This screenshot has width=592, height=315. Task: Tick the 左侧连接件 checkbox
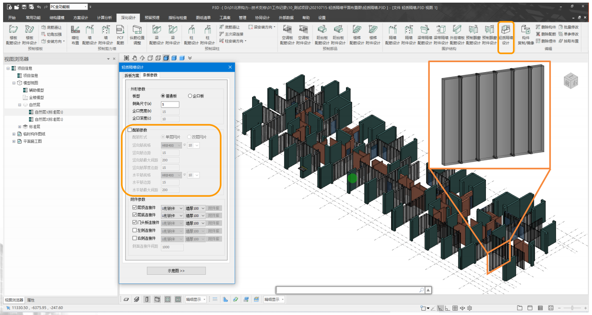click(135, 231)
